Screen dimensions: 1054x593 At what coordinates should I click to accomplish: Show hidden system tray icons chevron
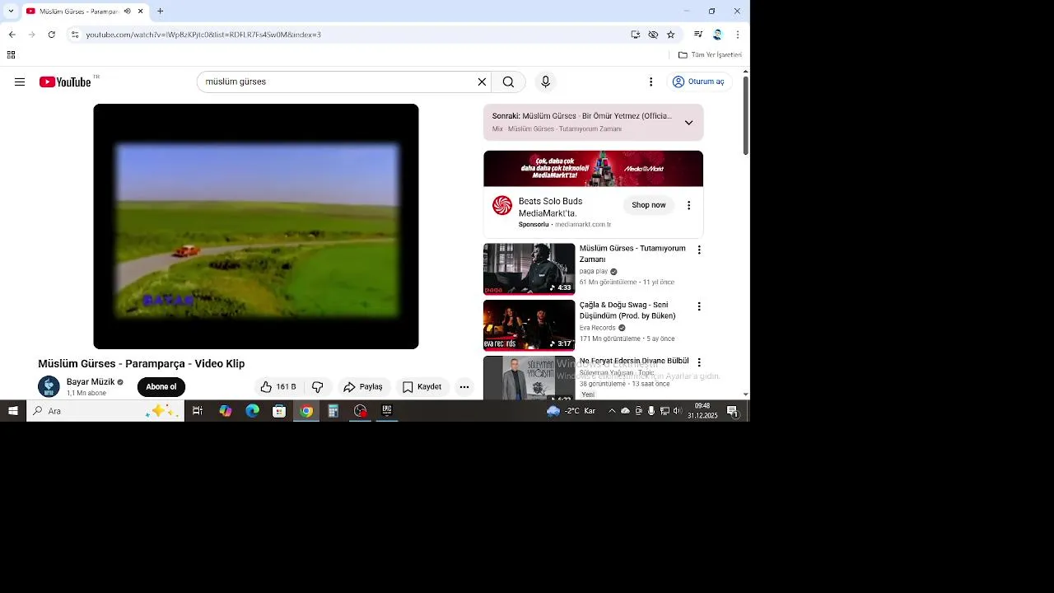611,411
